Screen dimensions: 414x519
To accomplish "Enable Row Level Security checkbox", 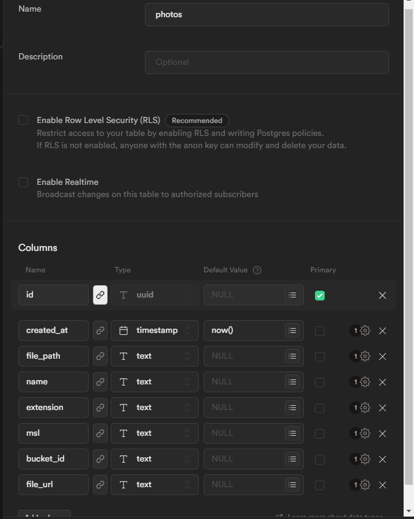I will pos(23,120).
